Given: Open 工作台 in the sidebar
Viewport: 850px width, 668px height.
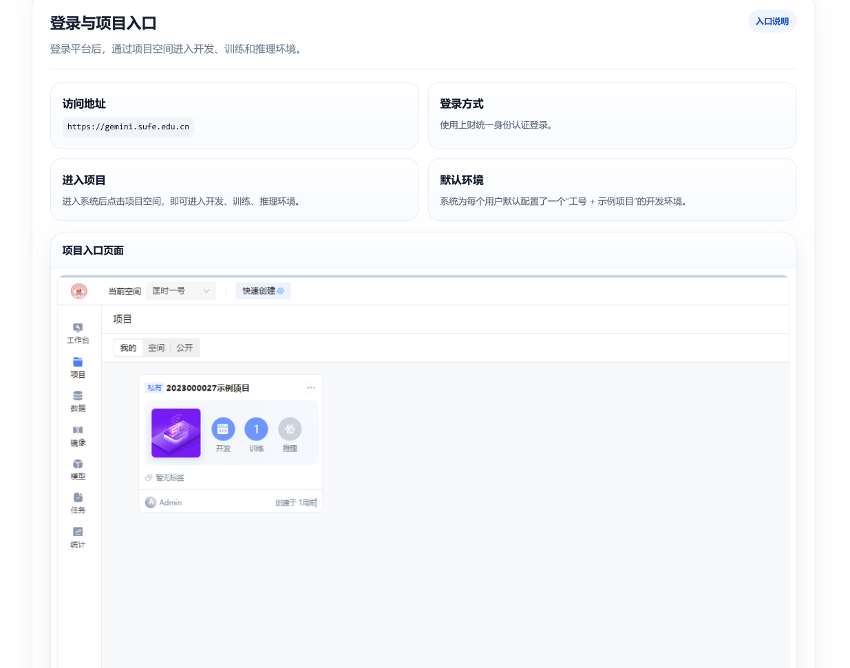Looking at the screenshot, I should (78, 334).
